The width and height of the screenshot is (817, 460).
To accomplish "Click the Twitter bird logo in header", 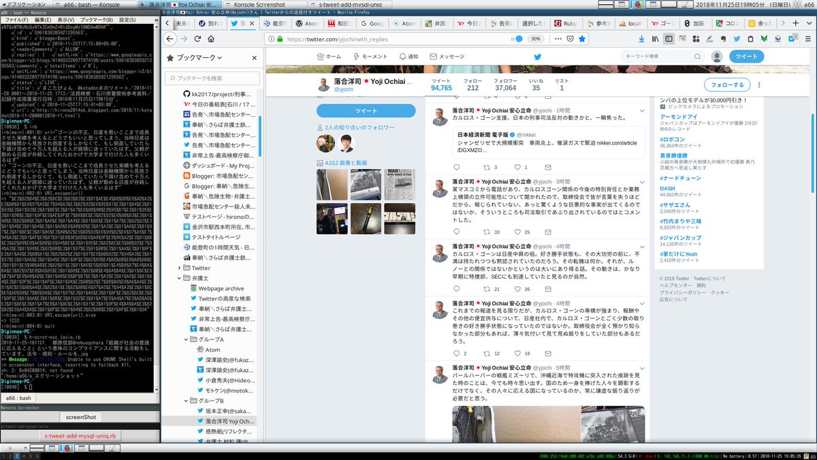I will [536, 57].
